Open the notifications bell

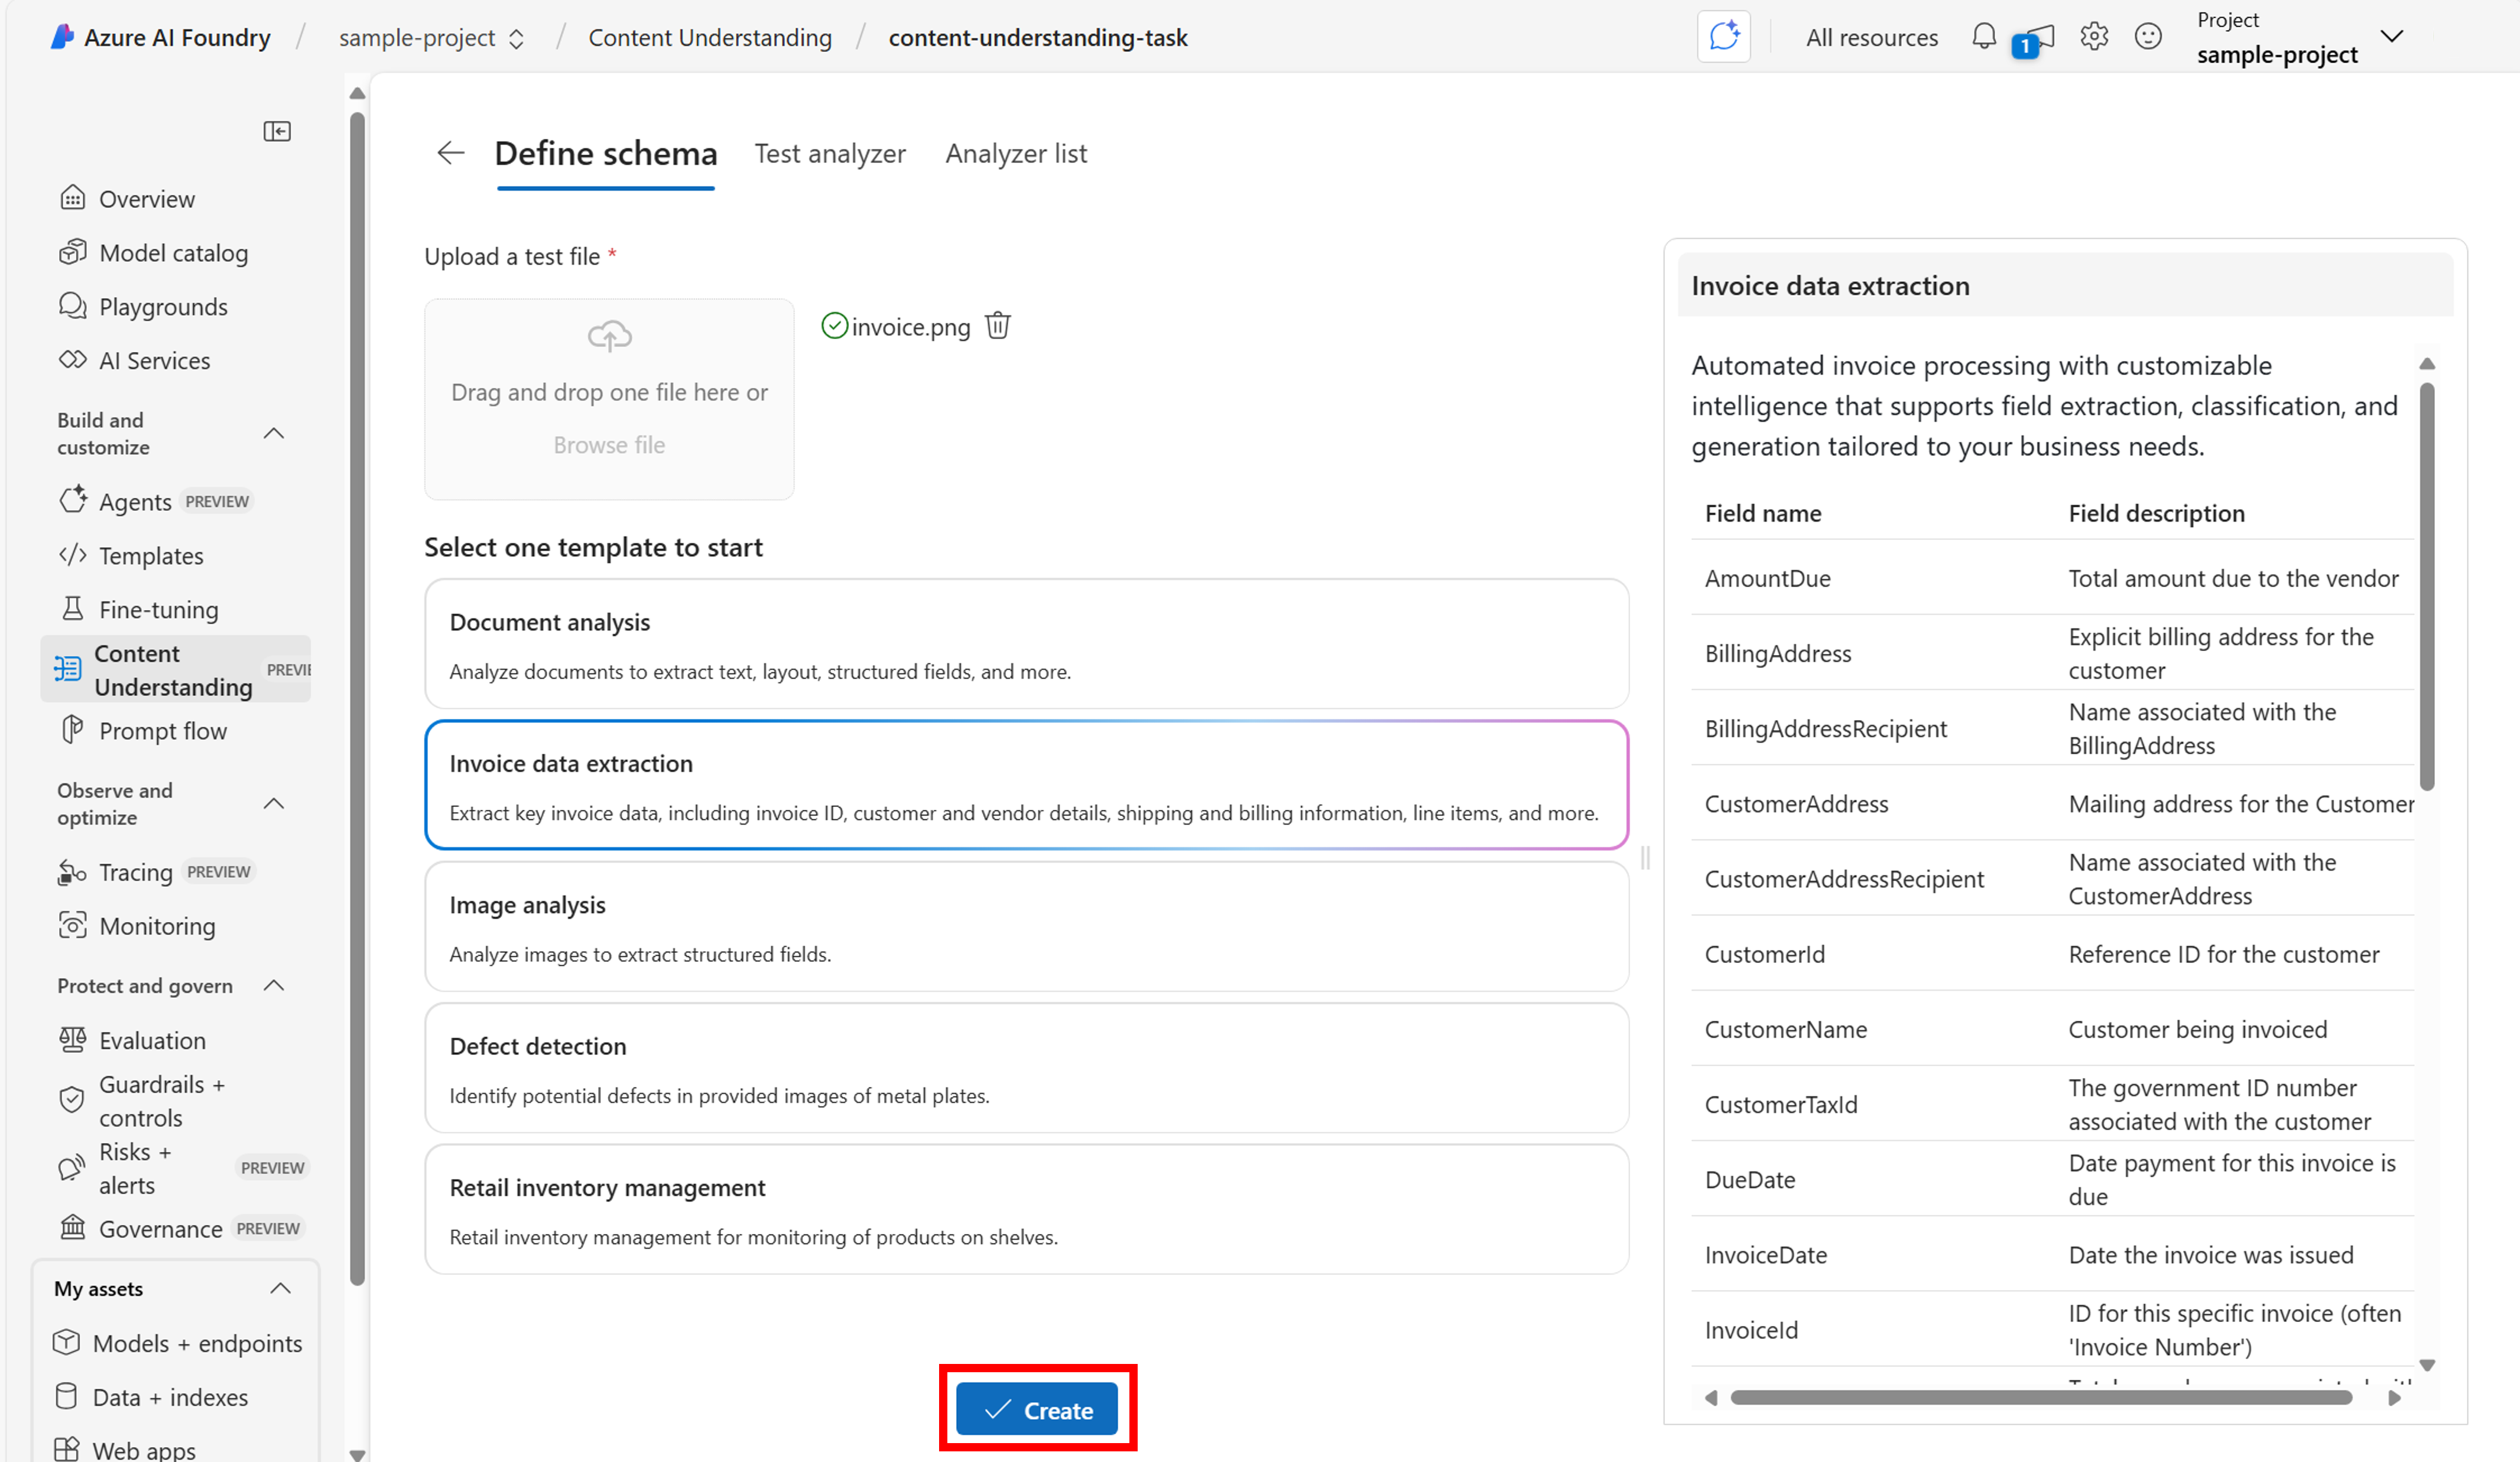pyautogui.click(x=1983, y=36)
